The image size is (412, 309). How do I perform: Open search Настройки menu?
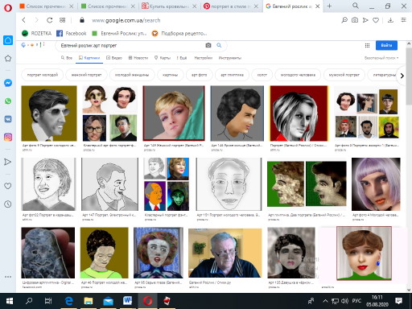203,58
